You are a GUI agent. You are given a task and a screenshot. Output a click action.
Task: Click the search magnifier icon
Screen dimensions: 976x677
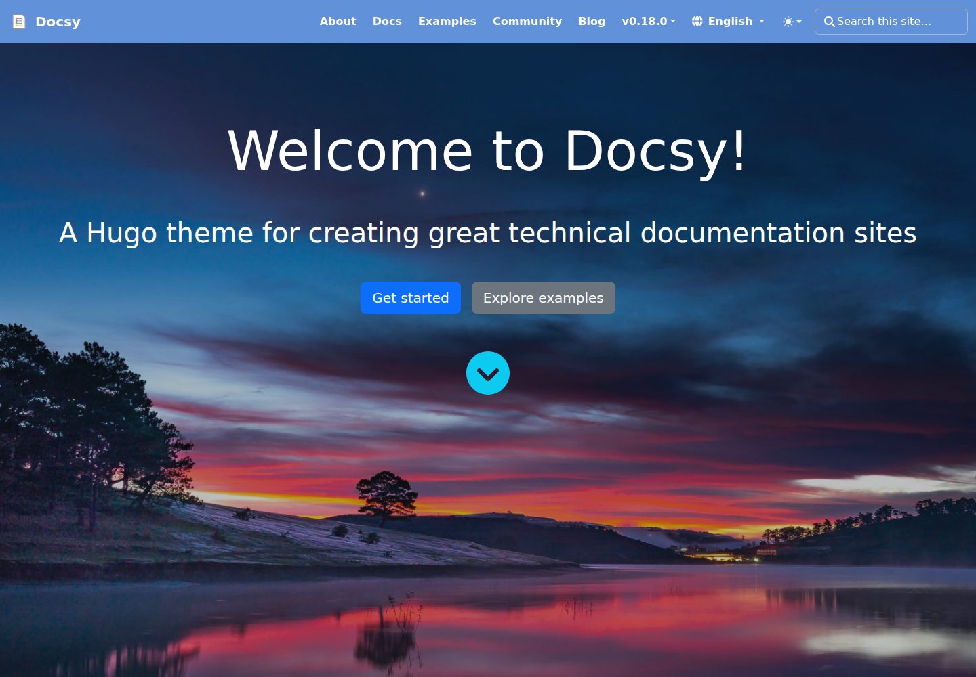coord(829,22)
